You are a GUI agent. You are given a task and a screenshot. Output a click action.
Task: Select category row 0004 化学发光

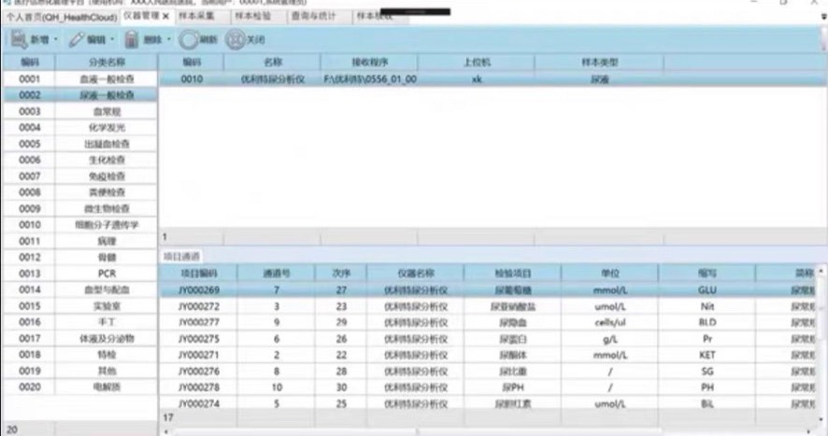click(79, 128)
